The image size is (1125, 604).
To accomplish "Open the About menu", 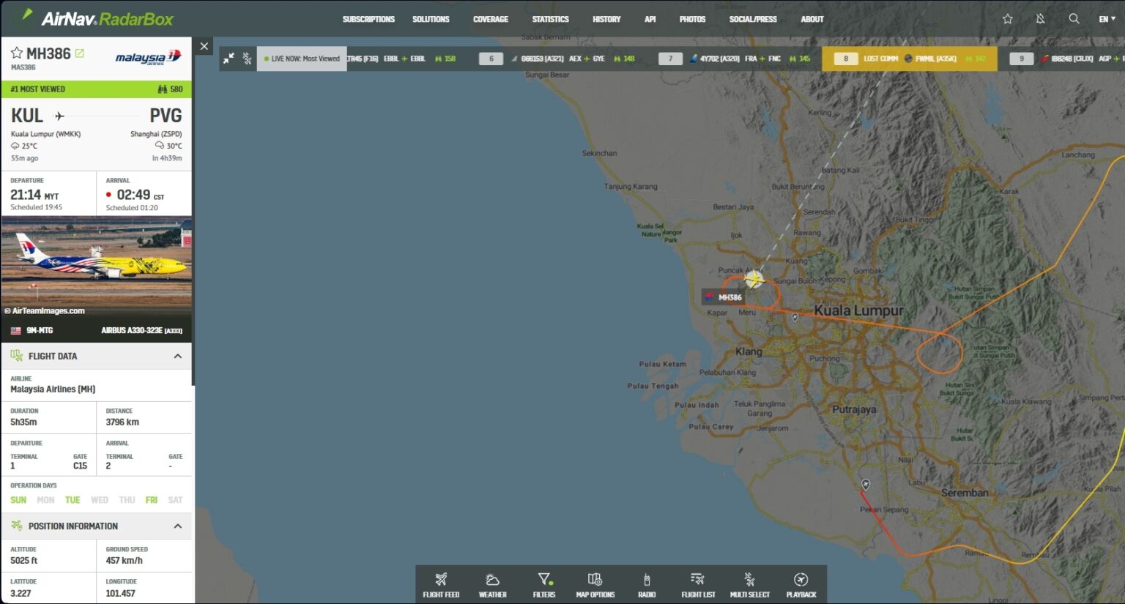I will click(812, 19).
